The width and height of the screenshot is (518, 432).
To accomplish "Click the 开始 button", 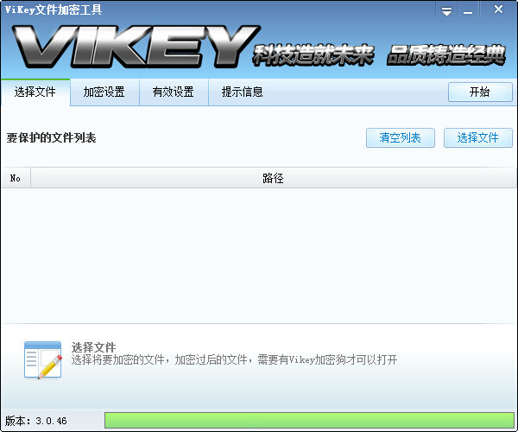I will (x=480, y=92).
